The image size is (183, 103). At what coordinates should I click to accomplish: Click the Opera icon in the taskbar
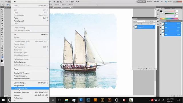pyautogui.click(x=117, y=100)
